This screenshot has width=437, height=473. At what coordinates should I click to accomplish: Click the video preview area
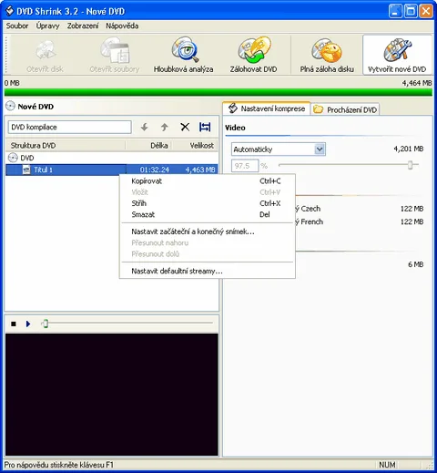coord(112,395)
